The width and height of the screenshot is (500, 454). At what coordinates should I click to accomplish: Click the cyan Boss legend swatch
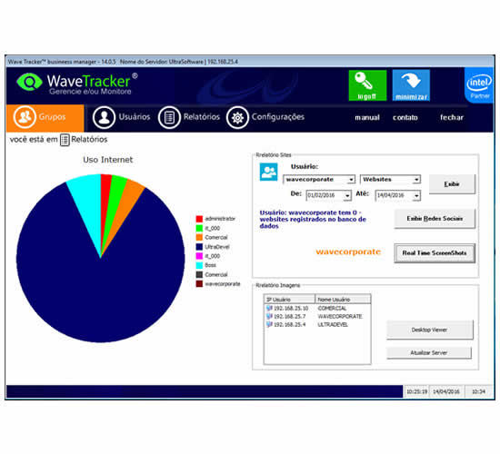(199, 265)
